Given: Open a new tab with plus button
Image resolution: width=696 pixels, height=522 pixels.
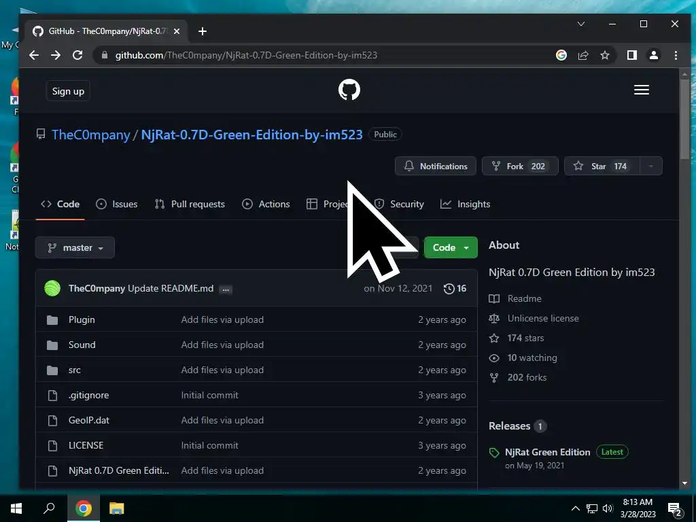Looking at the screenshot, I should tap(203, 31).
